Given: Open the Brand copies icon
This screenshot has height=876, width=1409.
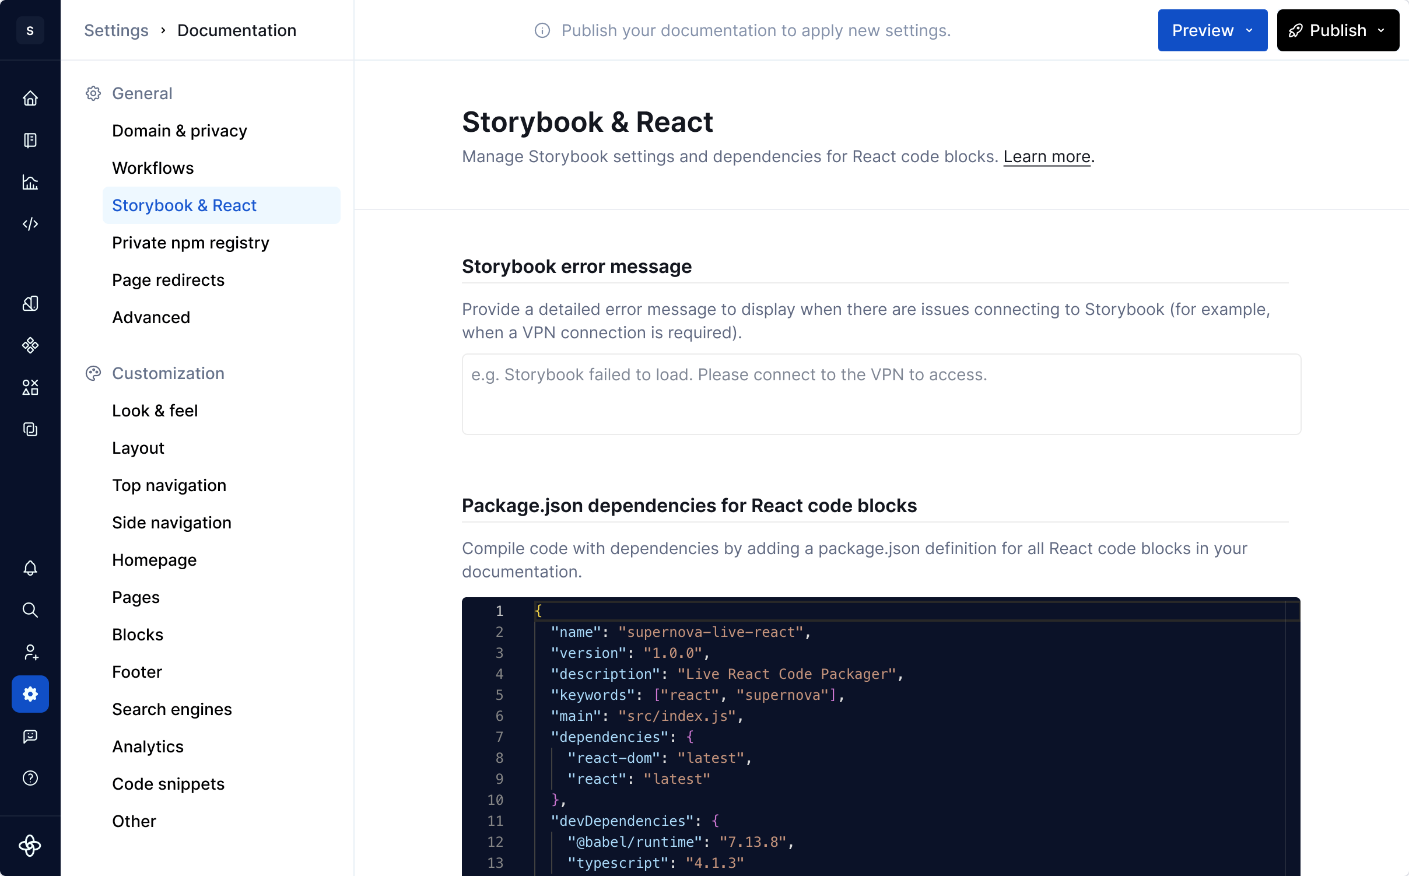Looking at the screenshot, I should click(30, 430).
